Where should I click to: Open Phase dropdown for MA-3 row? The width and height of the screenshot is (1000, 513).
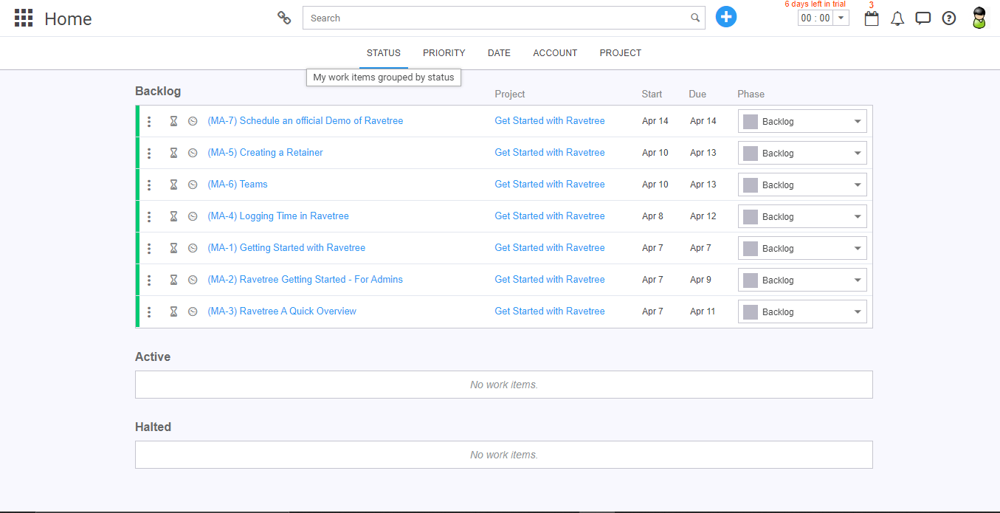(x=802, y=311)
